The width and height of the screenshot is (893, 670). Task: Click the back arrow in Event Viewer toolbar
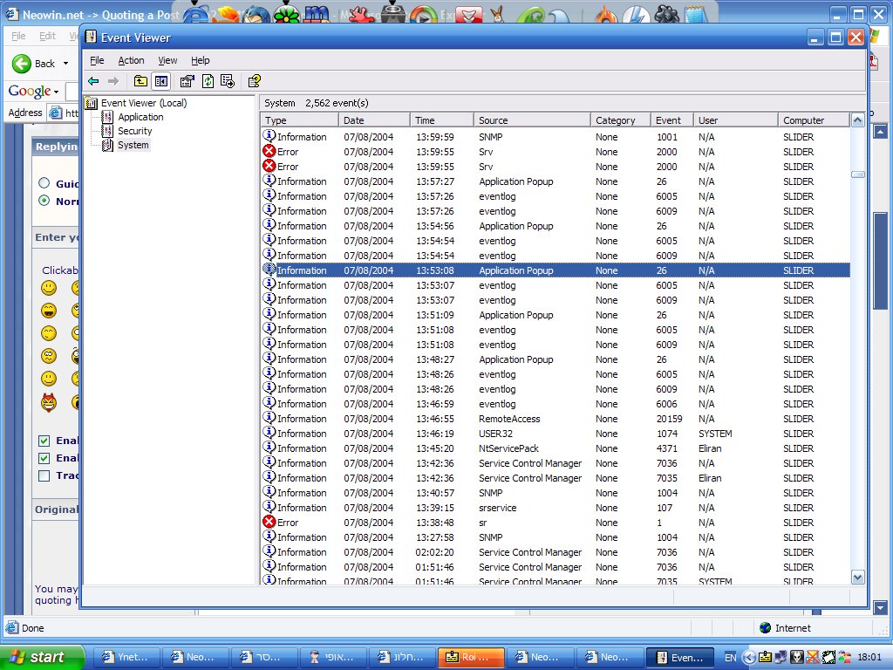click(x=92, y=80)
